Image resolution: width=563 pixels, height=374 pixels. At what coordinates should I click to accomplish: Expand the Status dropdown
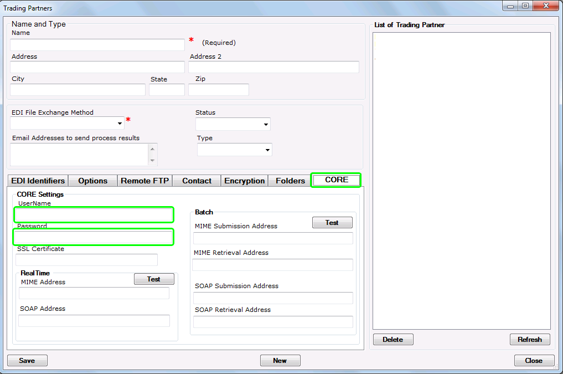pos(266,125)
